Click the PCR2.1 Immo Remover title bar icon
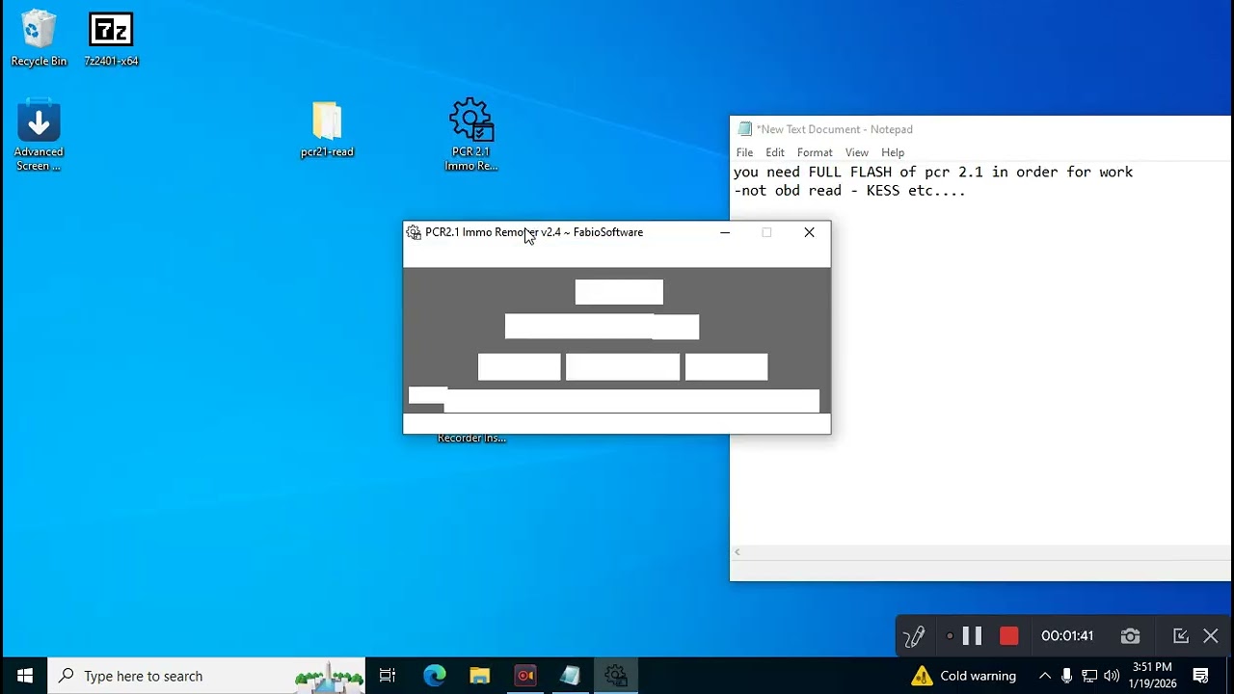 tap(414, 232)
